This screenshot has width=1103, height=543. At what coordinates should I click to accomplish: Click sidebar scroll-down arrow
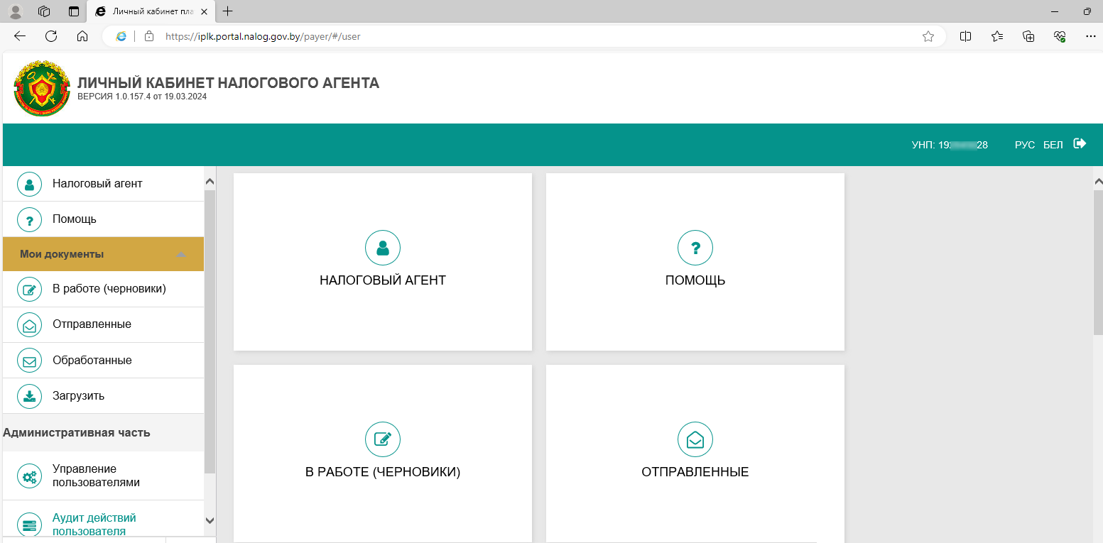click(210, 520)
